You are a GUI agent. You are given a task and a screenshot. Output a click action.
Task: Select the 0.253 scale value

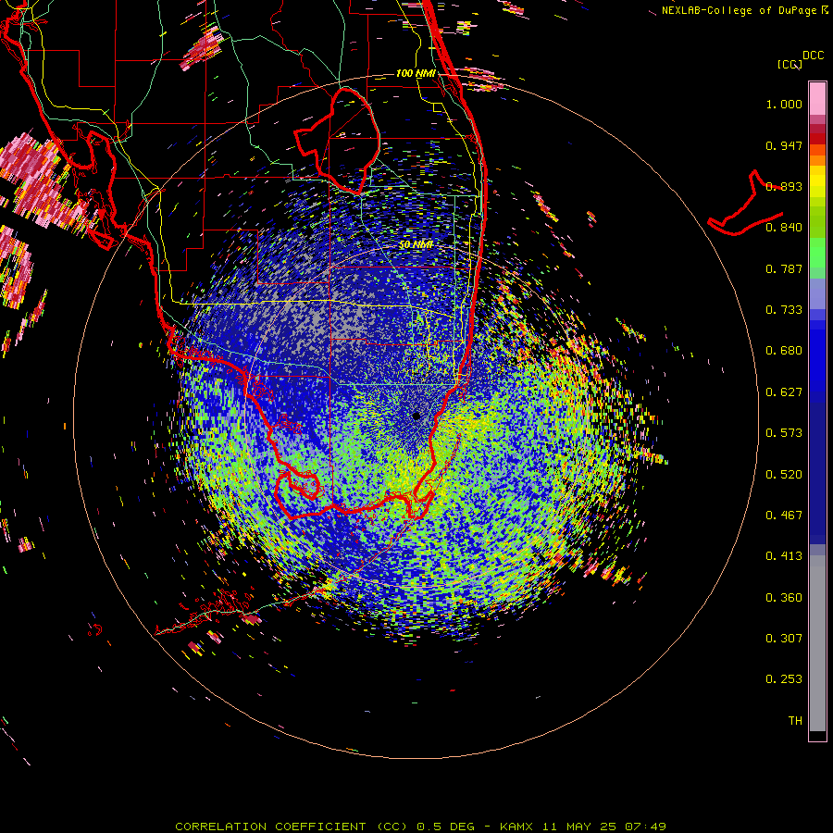[784, 679]
